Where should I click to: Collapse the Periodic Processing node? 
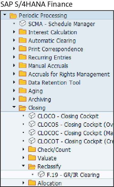point(5,15)
